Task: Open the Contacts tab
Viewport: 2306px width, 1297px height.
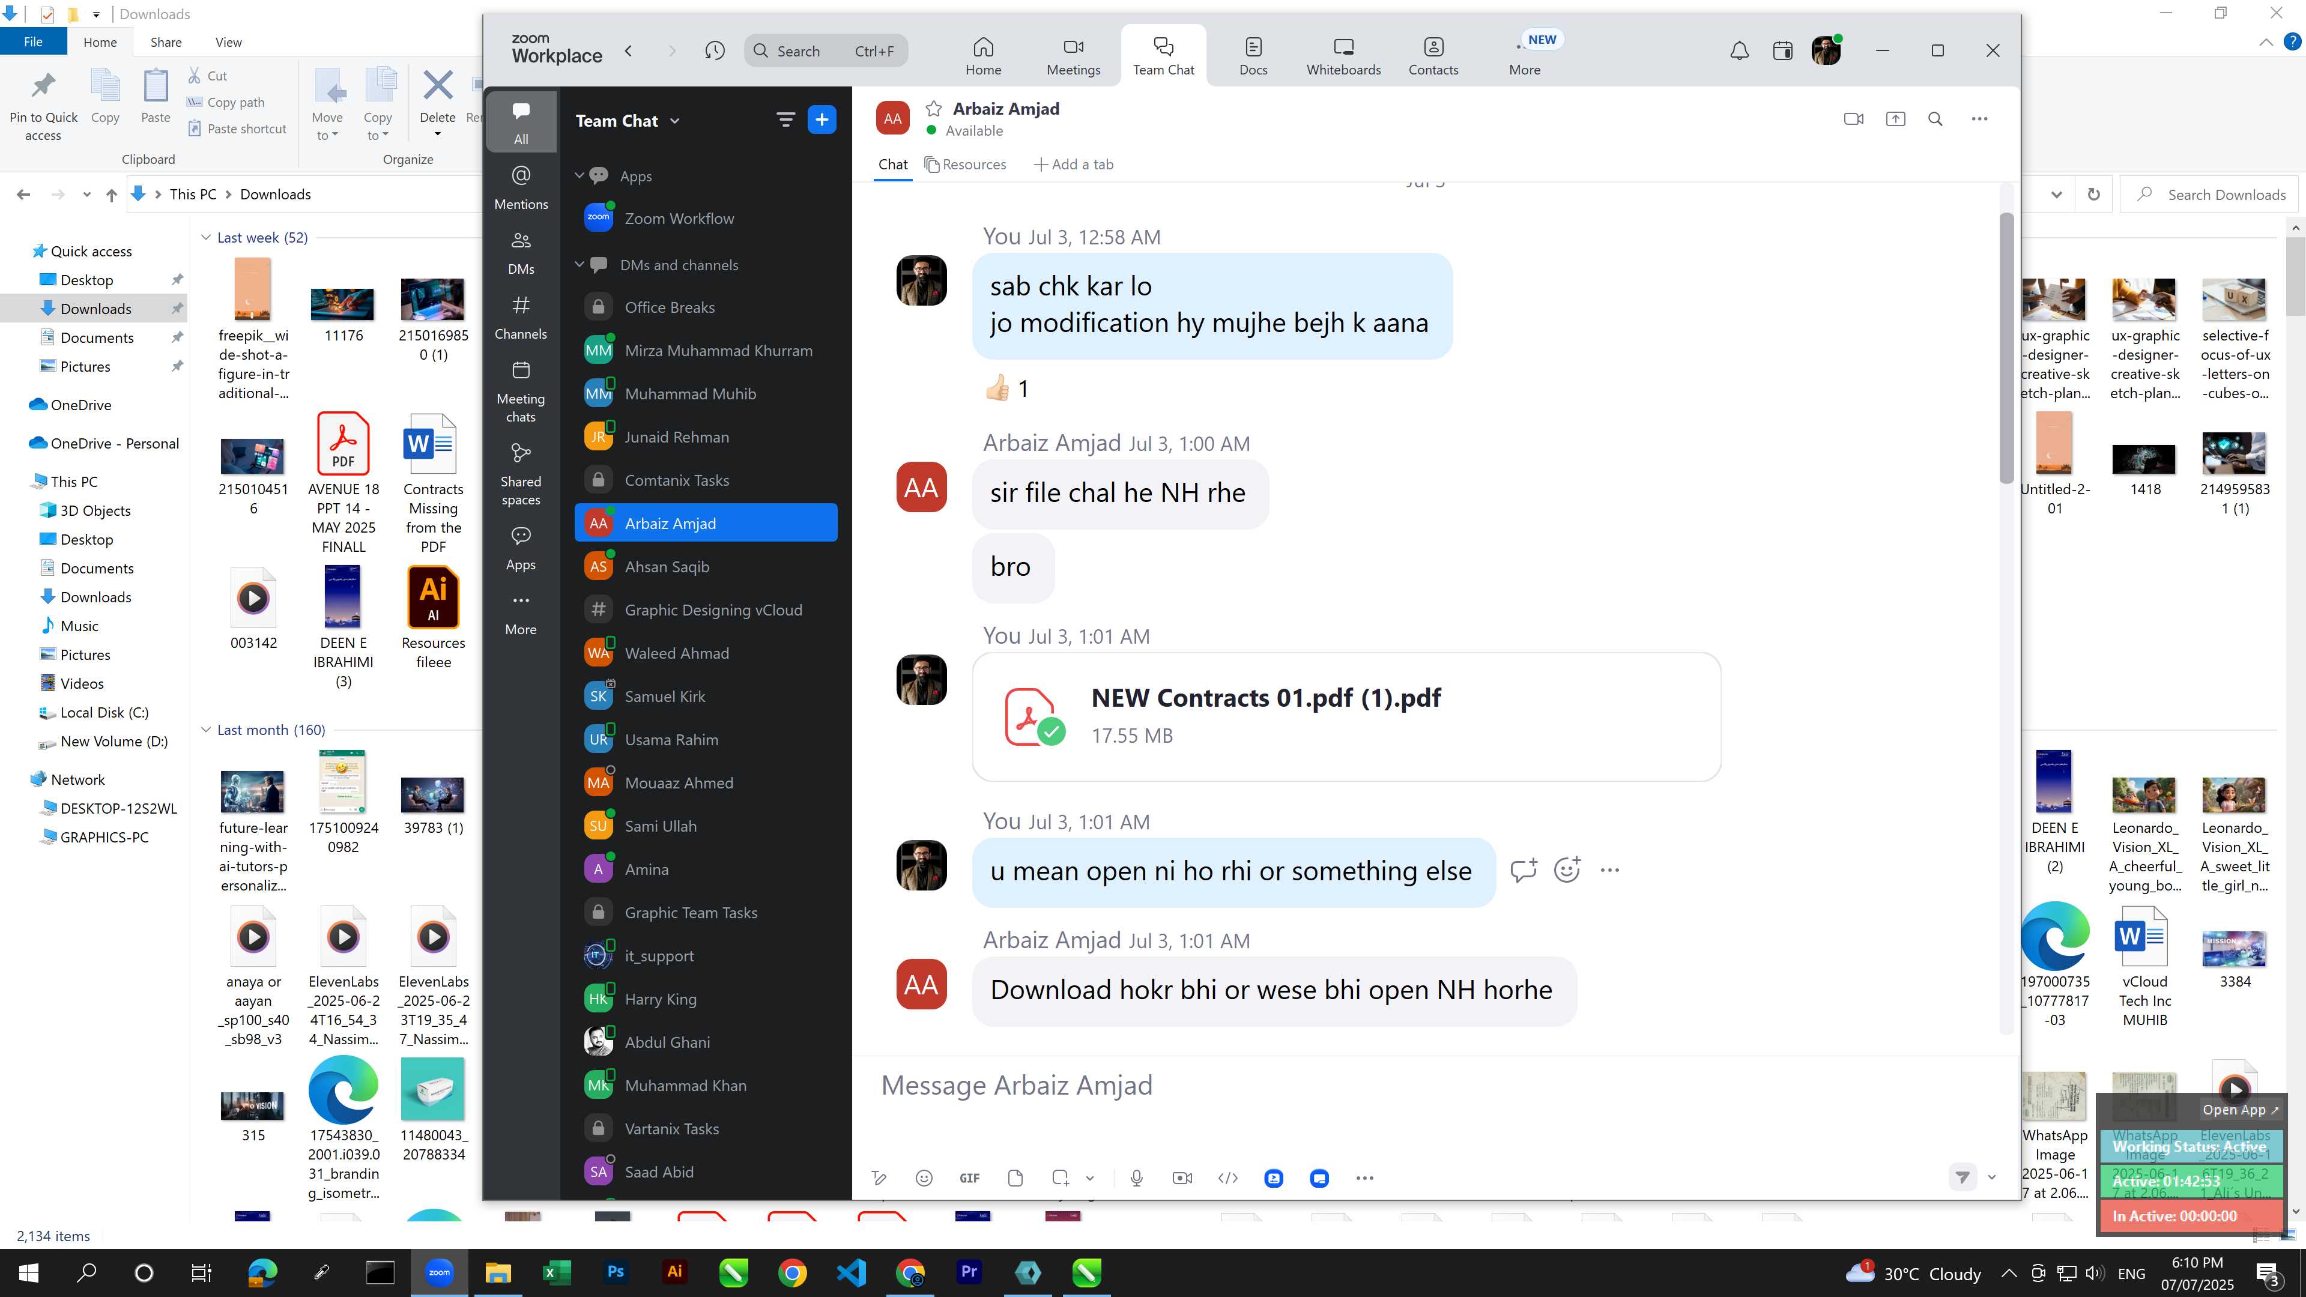Action: (x=1433, y=56)
